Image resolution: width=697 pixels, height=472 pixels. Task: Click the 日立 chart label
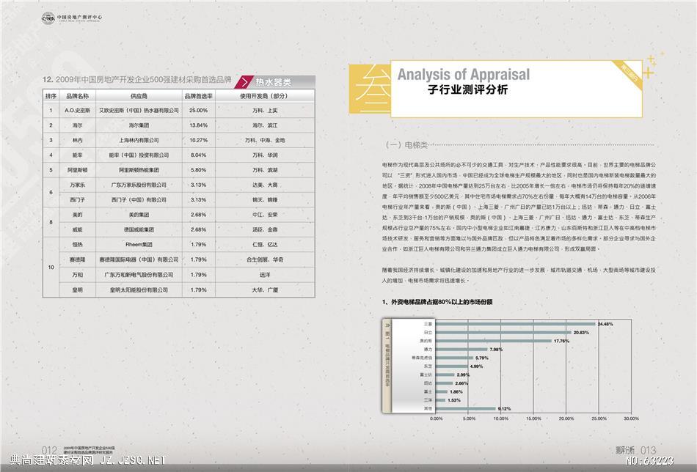point(428,333)
